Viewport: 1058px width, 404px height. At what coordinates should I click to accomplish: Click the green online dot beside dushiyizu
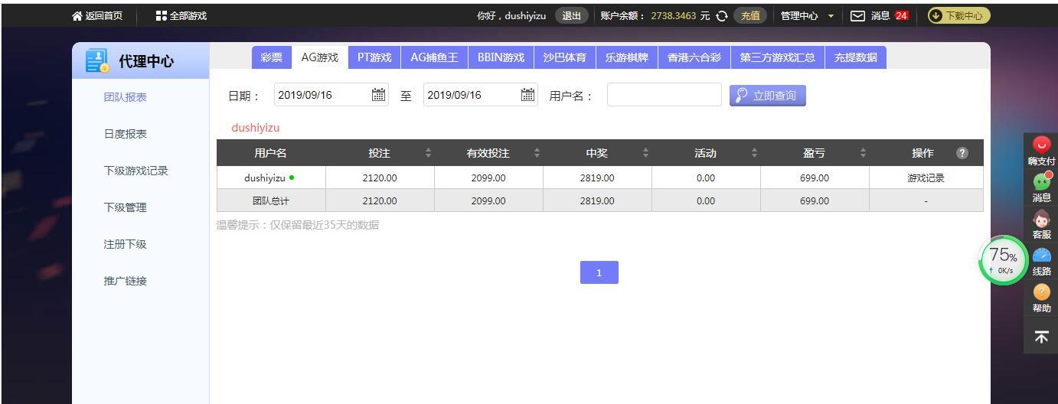point(292,178)
